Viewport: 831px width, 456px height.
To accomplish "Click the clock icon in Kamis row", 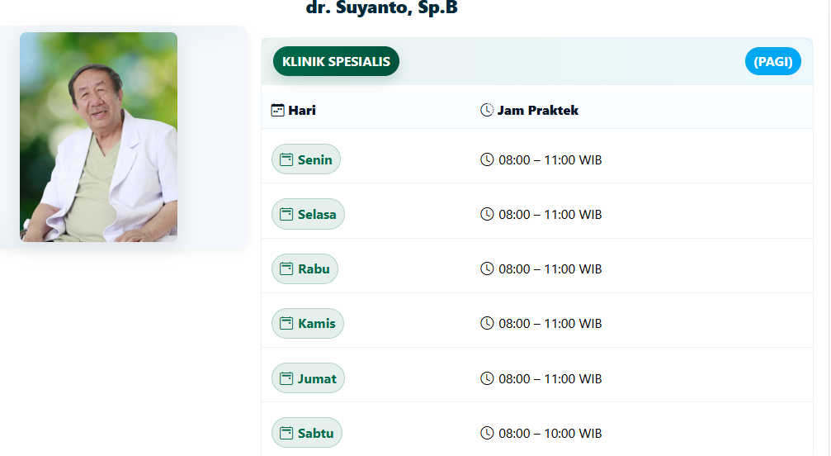I will [x=487, y=323].
